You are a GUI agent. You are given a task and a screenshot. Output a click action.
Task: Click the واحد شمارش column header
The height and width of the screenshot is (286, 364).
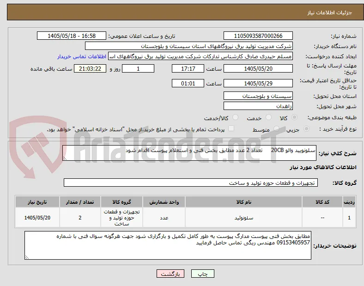click(x=164, y=202)
